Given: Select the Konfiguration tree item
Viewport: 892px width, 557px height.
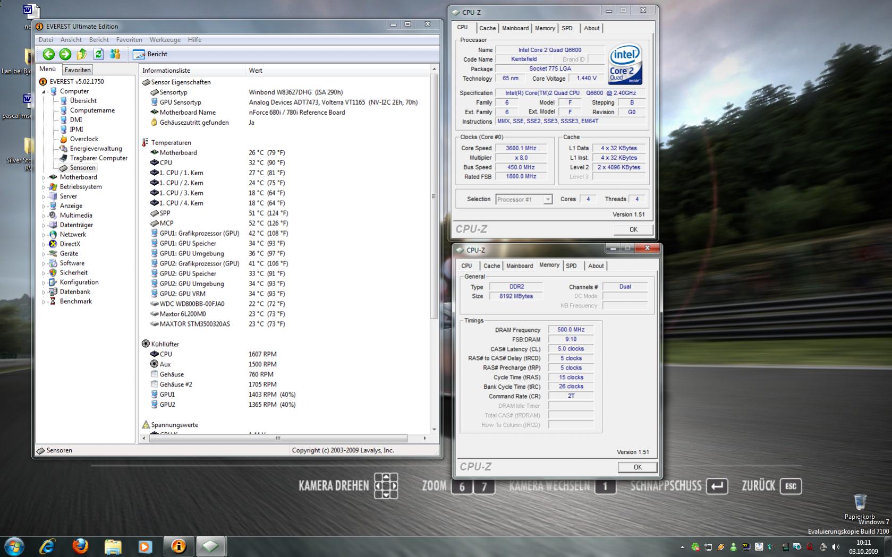Looking at the screenshot, I should (79, 282).
